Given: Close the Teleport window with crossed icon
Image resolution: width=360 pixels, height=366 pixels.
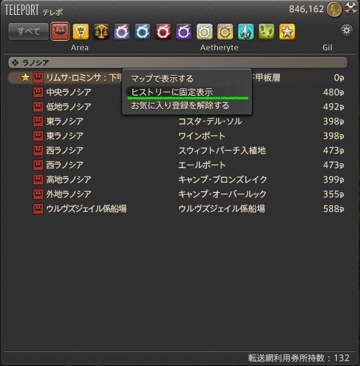Looking at the screenshot, I should [351, 9].
